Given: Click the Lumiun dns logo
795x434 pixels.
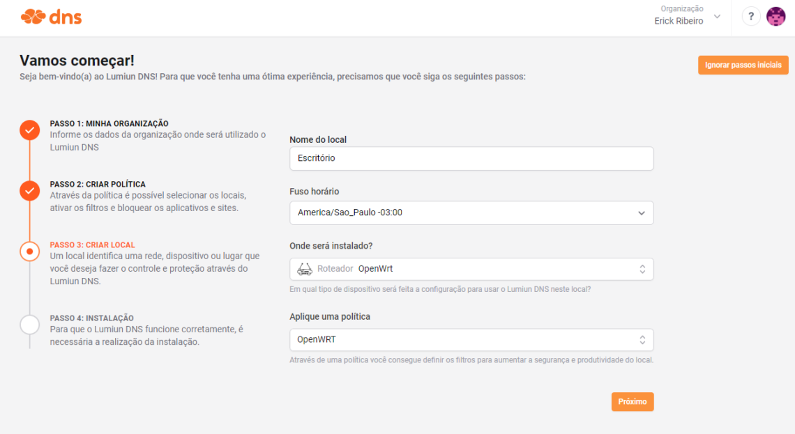Looking at the screenshot, I should [51, 17].
